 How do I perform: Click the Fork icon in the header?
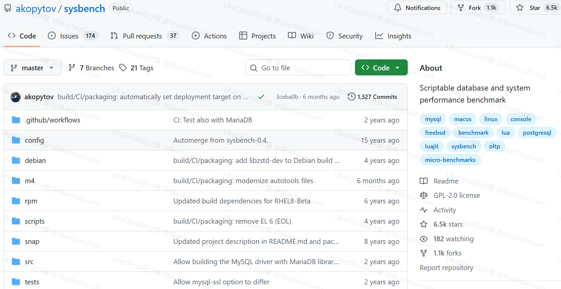tap(461, 8)
